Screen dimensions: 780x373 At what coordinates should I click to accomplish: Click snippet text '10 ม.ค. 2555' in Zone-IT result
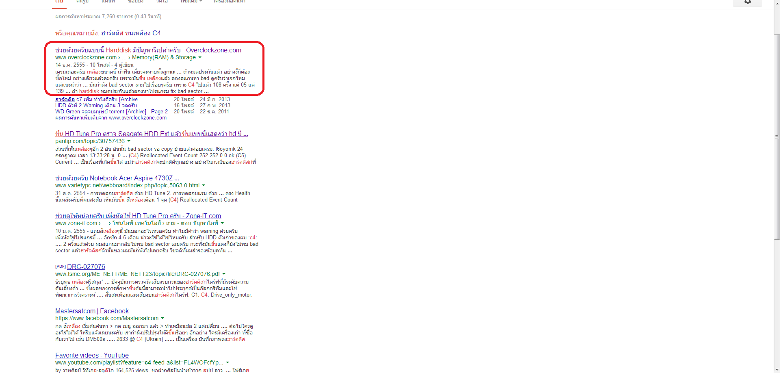tap(70, 231)
